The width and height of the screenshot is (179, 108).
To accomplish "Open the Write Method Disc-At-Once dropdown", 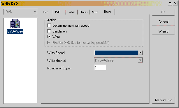I will click(x=118, y=60).
